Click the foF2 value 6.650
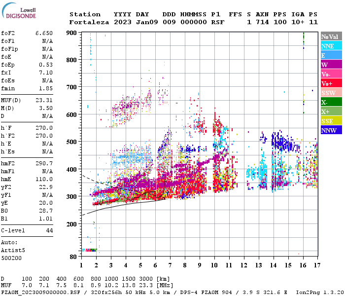The image size is (345, 296). [x=44, y=33]
